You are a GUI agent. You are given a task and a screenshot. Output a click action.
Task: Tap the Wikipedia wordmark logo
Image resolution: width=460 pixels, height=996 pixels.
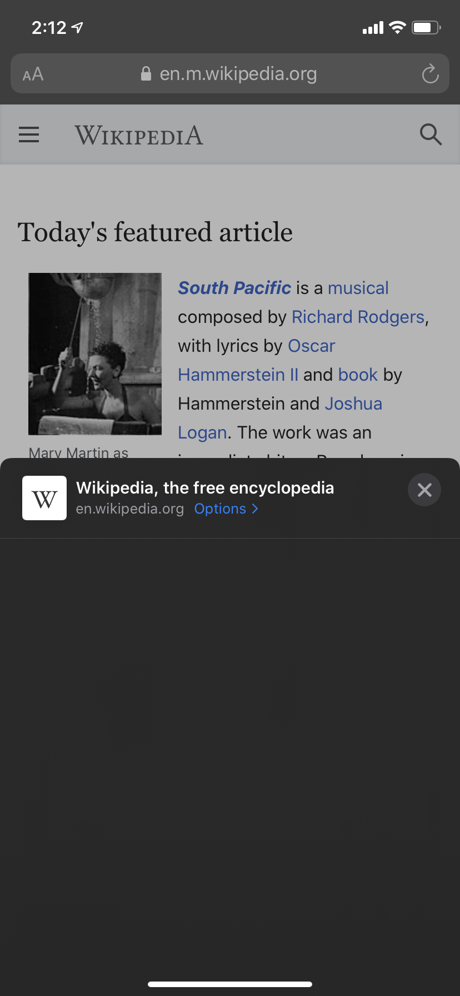pyautogui.click(x=139, y=135)
